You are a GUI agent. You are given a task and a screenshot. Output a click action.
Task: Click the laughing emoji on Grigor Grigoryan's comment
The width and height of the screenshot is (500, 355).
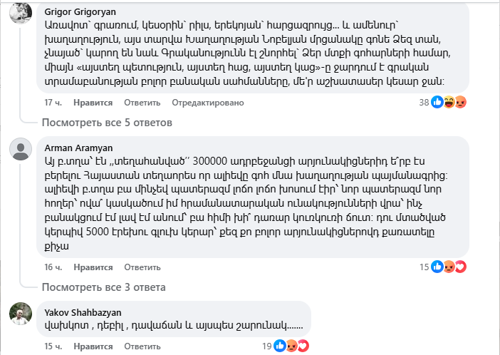click(x=449, y=102)
